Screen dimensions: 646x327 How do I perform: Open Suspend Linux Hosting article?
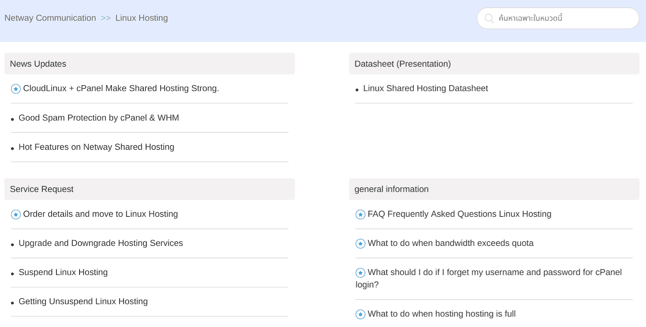(x=63, y=272)
